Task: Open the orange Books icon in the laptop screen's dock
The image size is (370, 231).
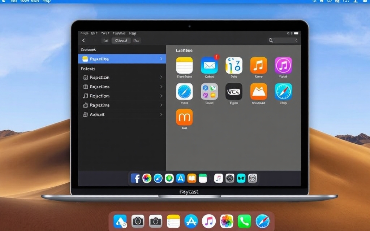Action: pyautogui.click(x=192, y=178)
